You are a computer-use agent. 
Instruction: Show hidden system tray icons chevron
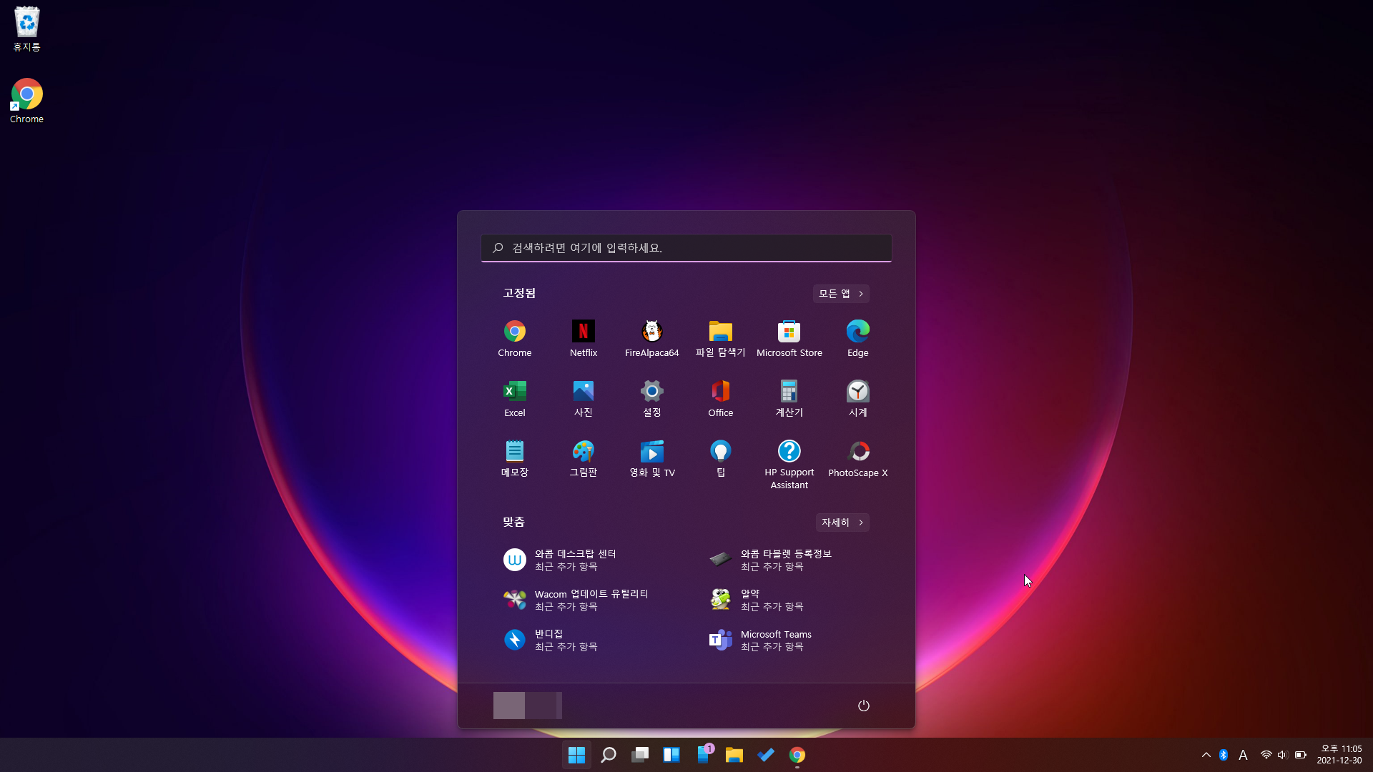tap(1206, 755)
